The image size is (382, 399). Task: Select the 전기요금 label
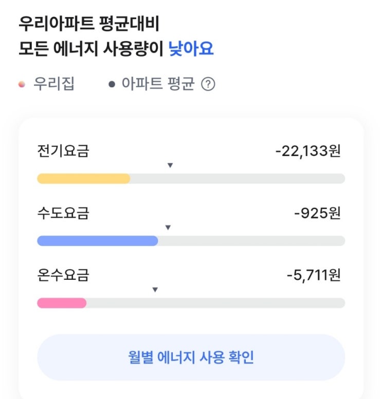(x=63, y=151)
